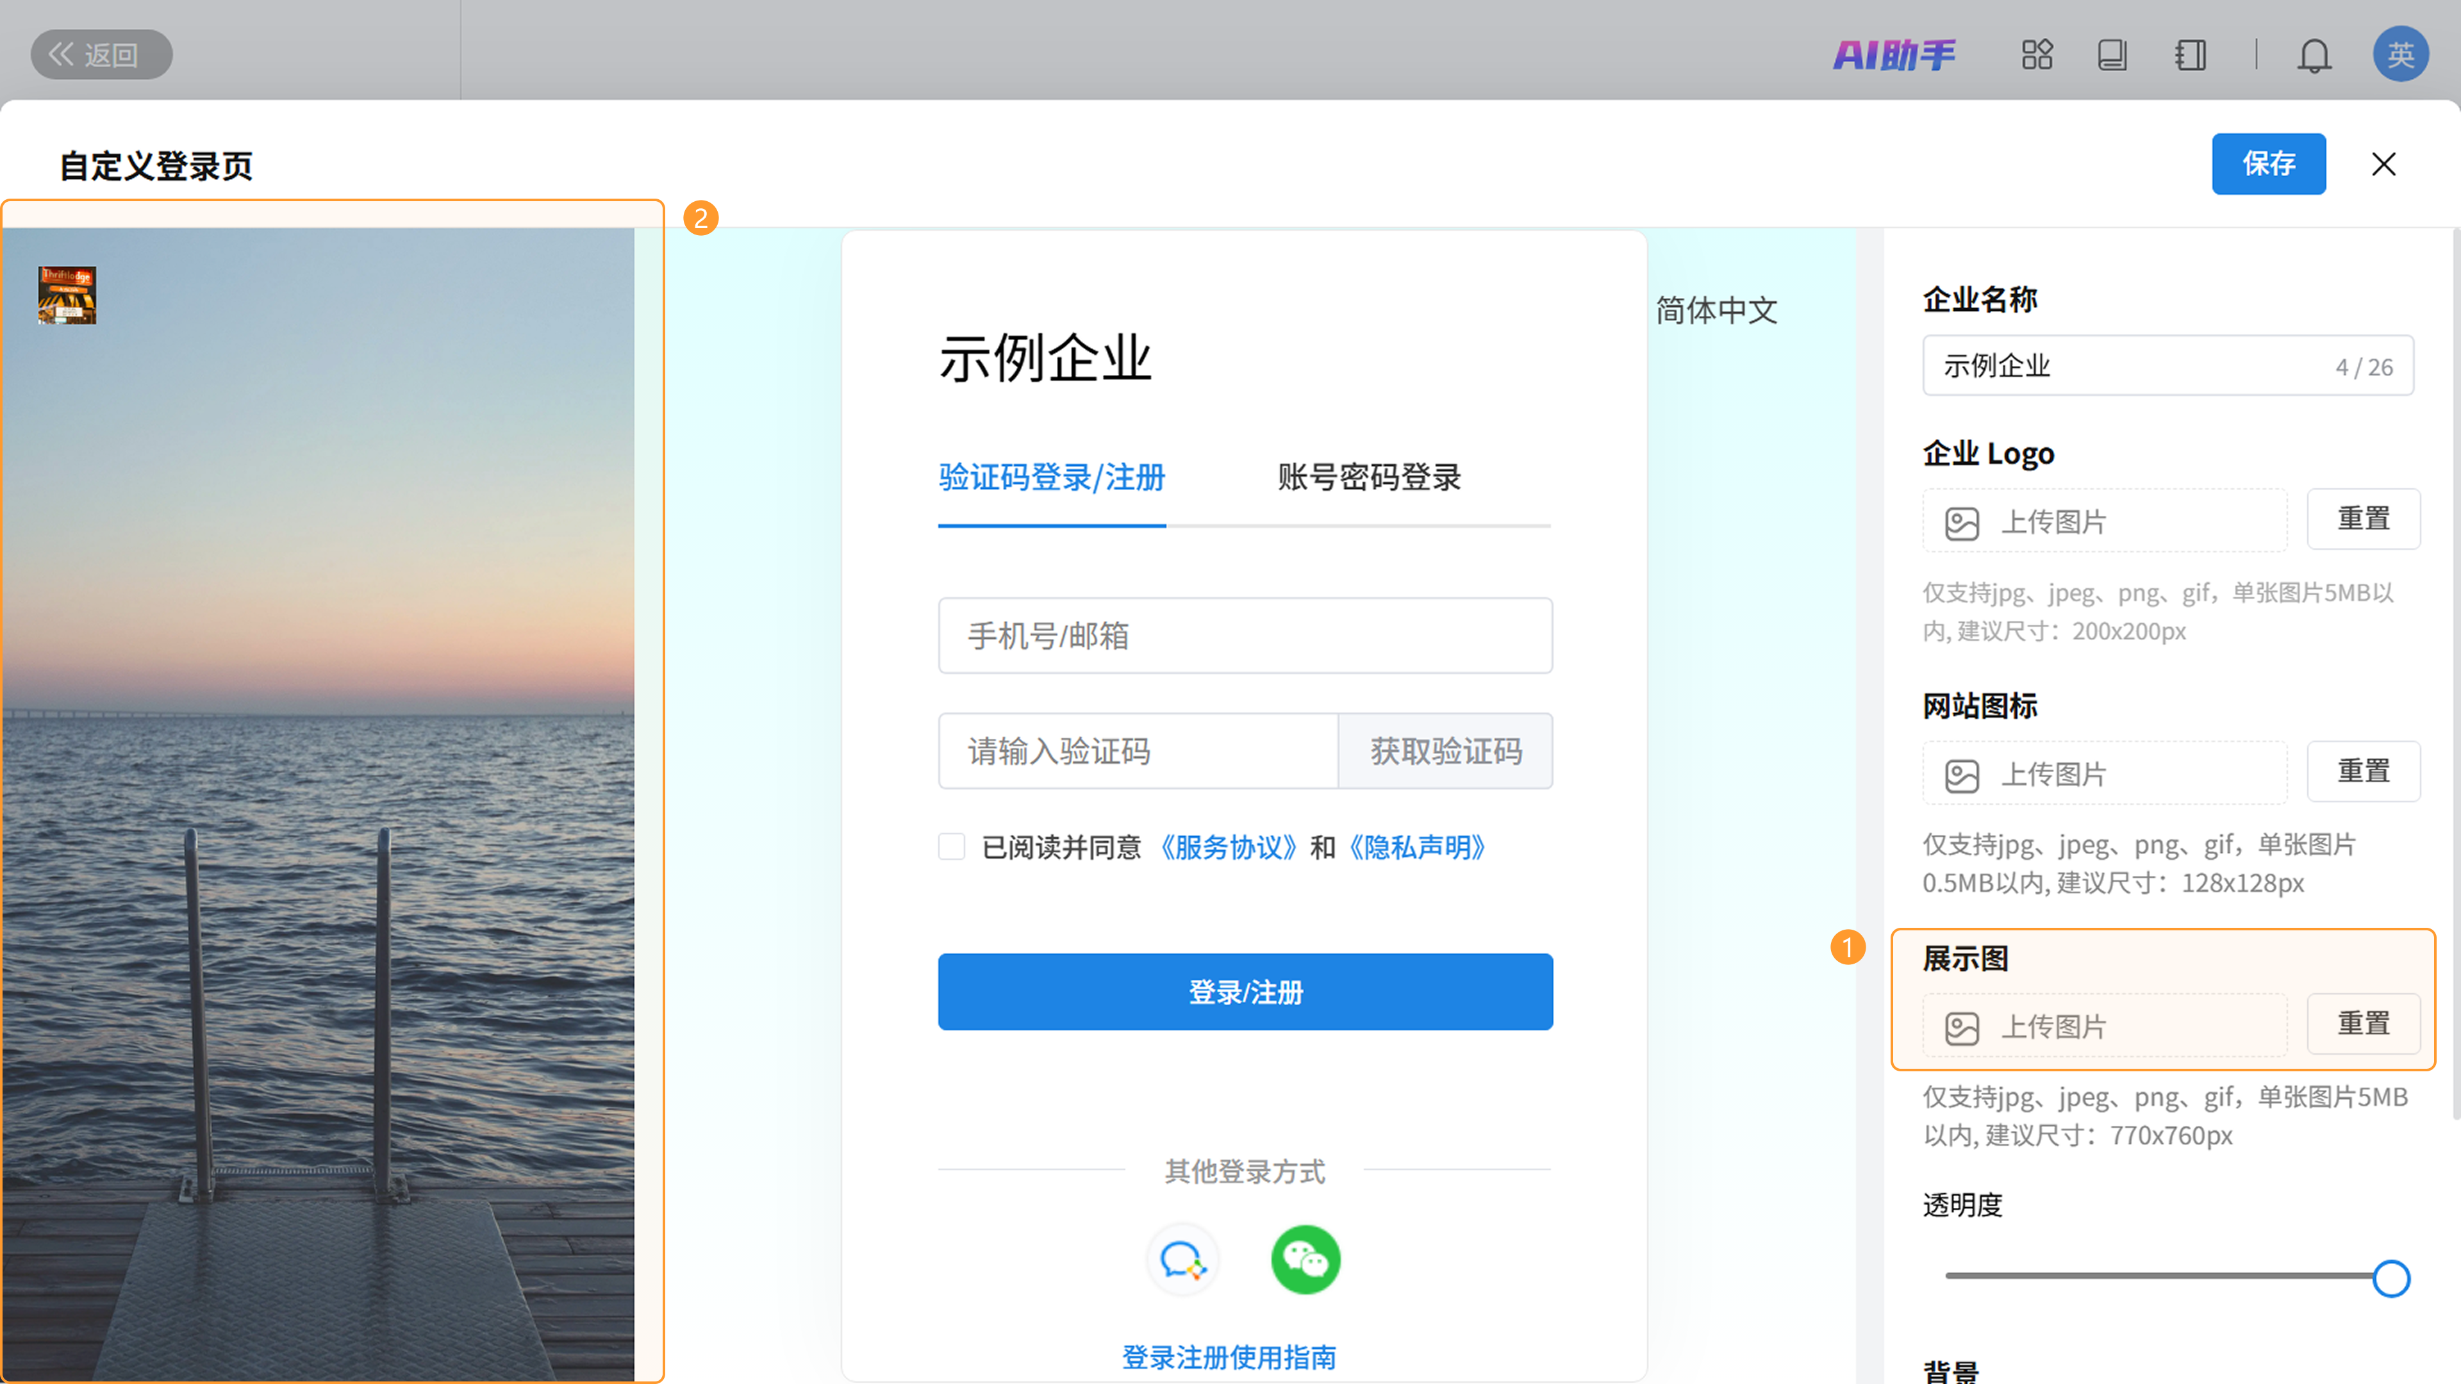The height and width of the screenshot is (1384, 2461).
Task: Click 上传图片 under 展示图
Action: [x=2105, y=1026]
